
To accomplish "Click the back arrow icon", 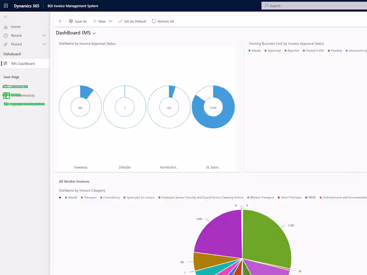I will coord(60,21).
